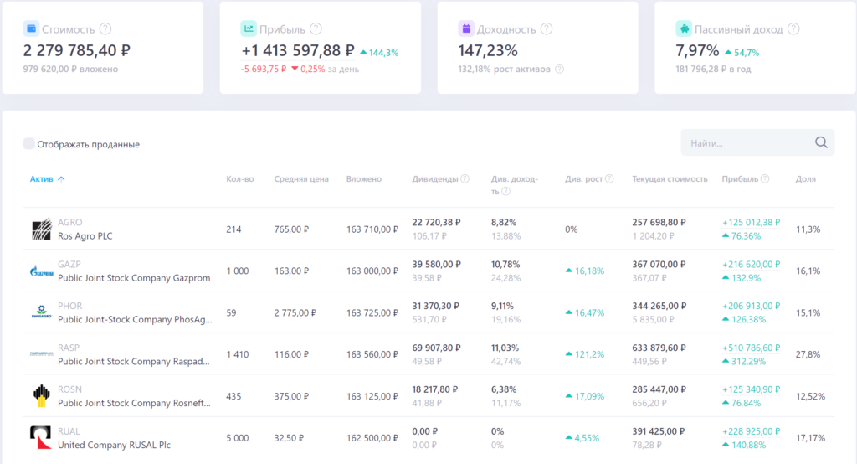
Task: Click the search magnifier icon
Action: point(821,142)
